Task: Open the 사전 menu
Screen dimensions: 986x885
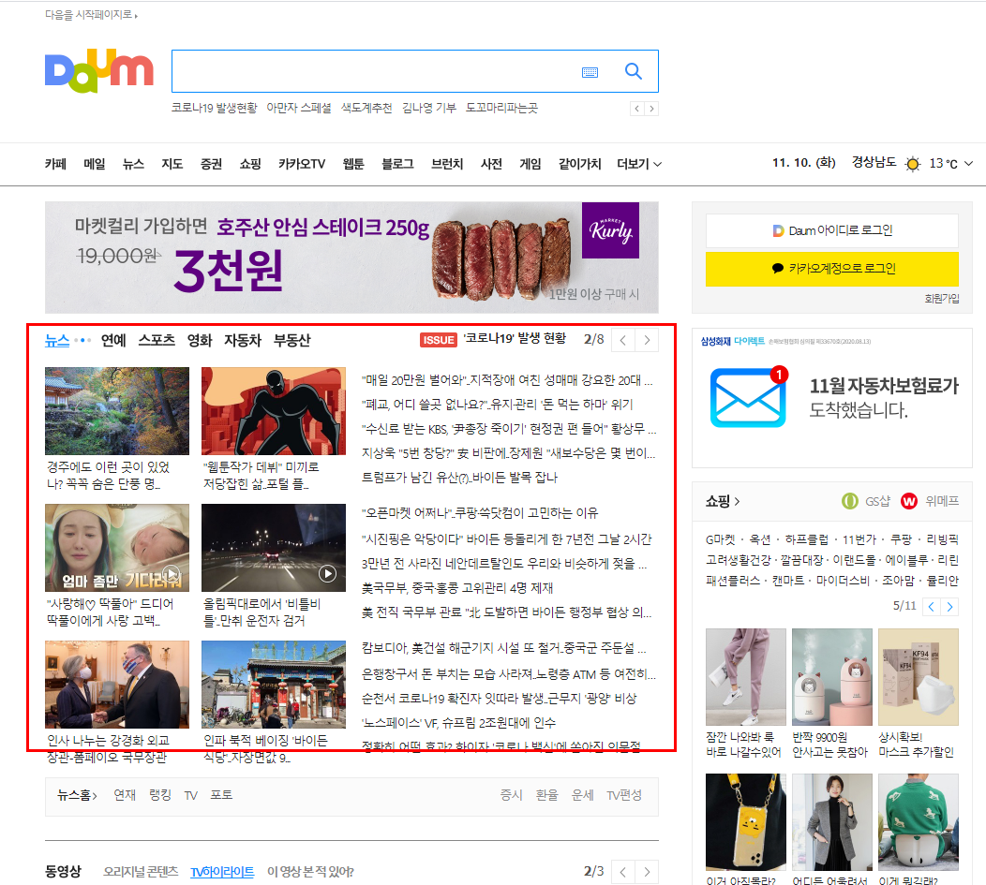Action: 491,164
